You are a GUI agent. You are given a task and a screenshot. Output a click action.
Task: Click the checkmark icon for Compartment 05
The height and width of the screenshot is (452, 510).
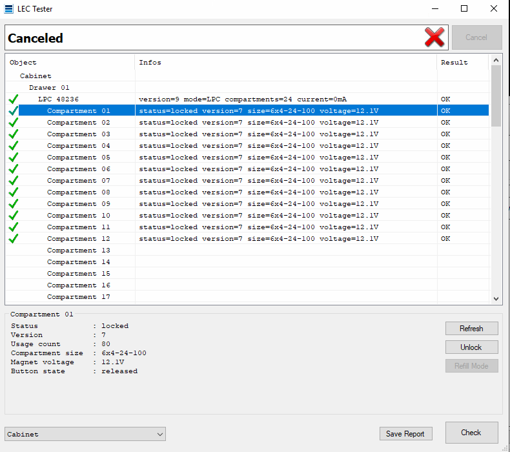14,157
